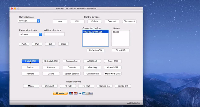
Task: Unmount the filesystem
Action: [x=49, y=86]
